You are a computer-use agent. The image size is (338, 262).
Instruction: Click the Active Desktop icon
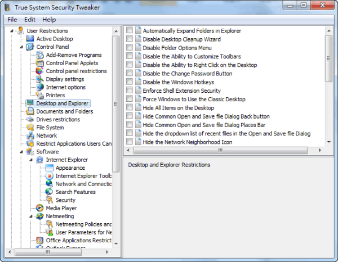[x=30, y=39]
